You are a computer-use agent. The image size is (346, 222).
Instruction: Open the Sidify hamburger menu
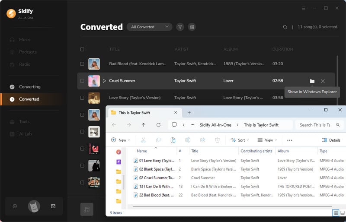tap(304, 8)
